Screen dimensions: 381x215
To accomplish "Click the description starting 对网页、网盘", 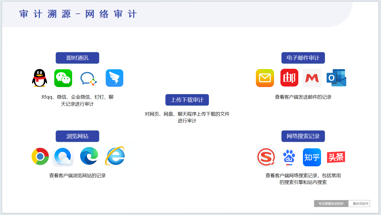I will [187, 117].
